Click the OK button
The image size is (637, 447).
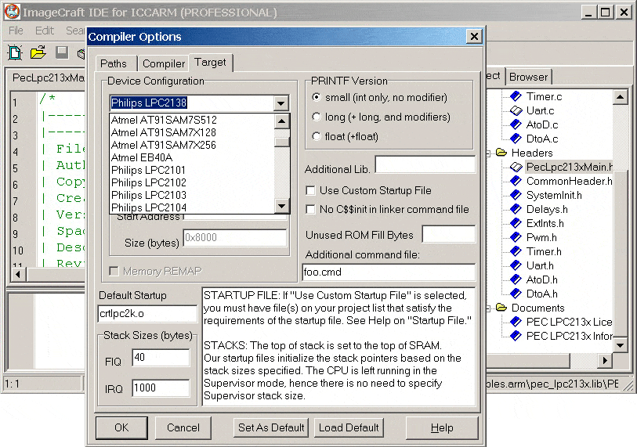(121, 427)
